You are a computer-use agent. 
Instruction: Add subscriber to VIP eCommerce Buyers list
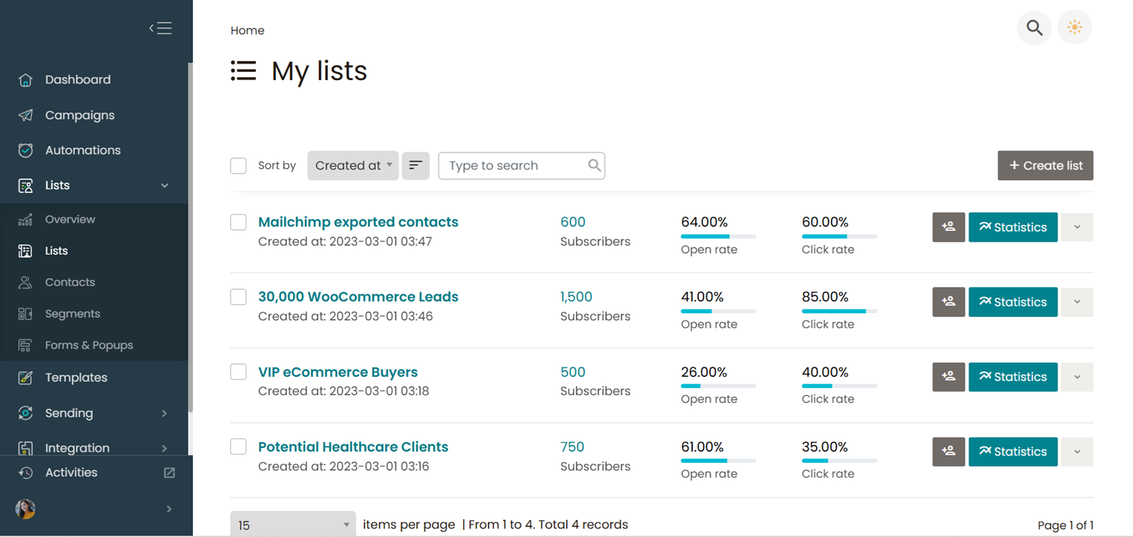pyautogui.click(x=948, y=377)
